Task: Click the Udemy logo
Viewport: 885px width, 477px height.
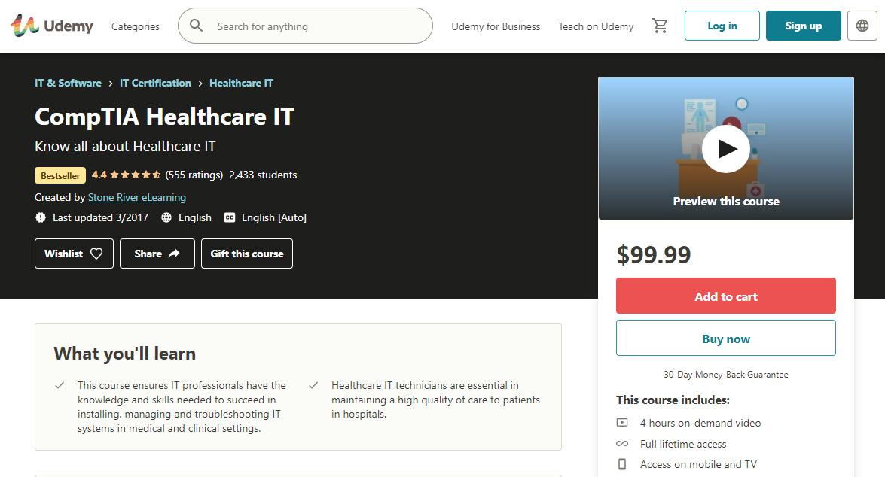Action: coord(51,25)
